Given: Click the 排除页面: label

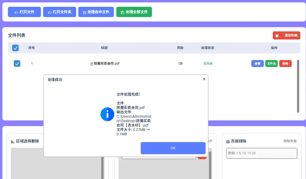Looking at the screenshot, I should click(x=290, y=141).
